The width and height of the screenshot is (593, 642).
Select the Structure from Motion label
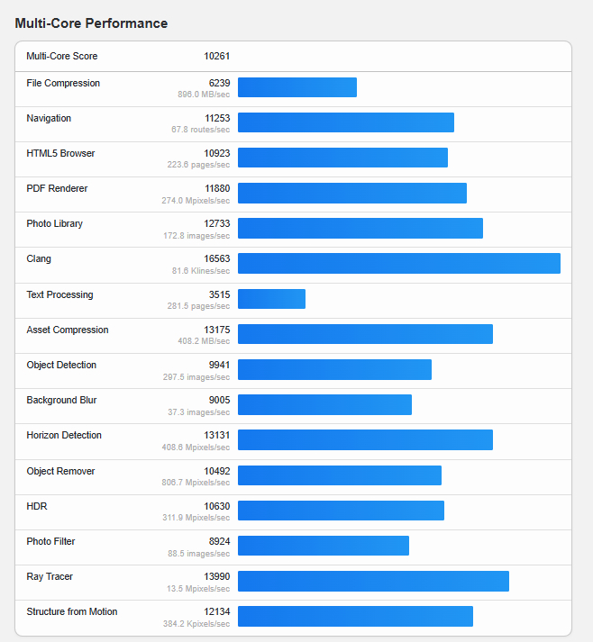(x=72, y=611)
